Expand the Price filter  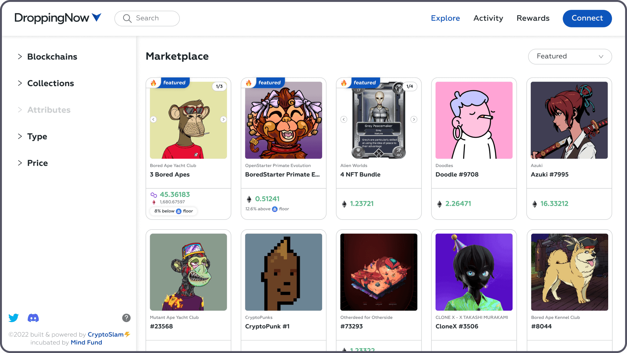click(x=32, y=163)
